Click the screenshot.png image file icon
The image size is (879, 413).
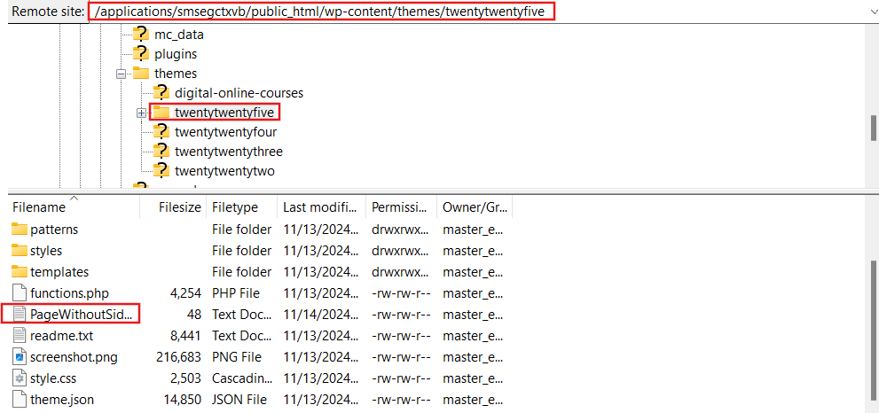click(20, 357)
